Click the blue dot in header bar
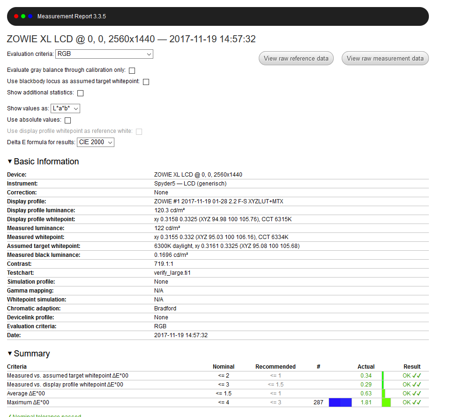The image size is (465, 417). pyautogui.click(x=30, y=16)
